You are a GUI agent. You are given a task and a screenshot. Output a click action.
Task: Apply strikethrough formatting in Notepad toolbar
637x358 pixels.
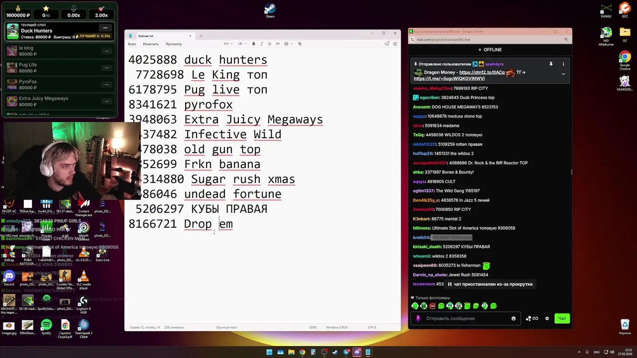[x=270, y=44]
